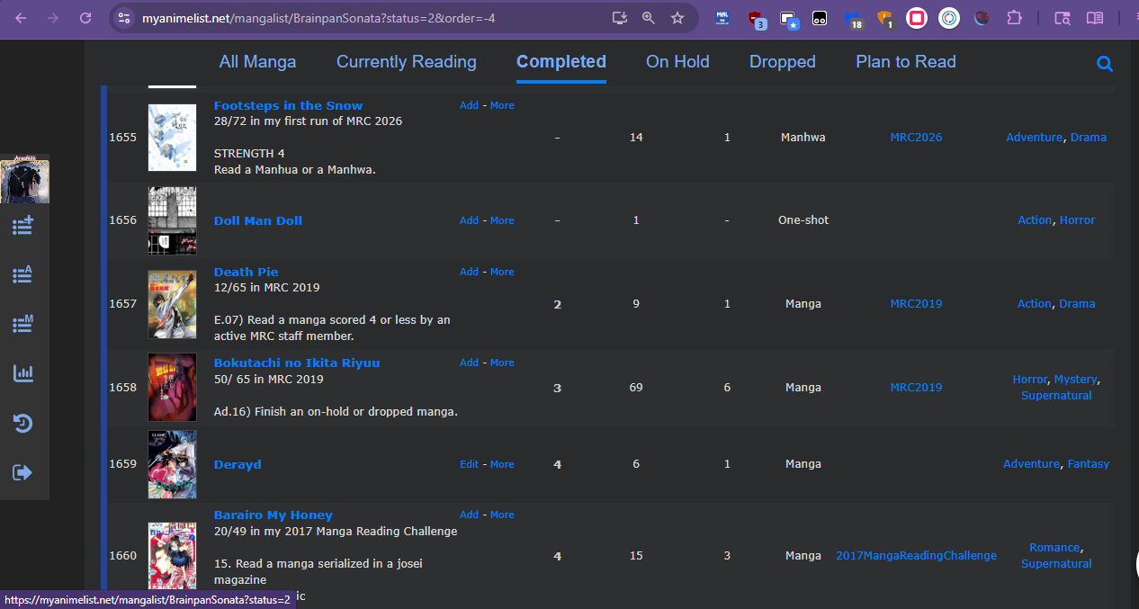
Task: Open the Derayd title link
Action: click(x=238, y=464)
